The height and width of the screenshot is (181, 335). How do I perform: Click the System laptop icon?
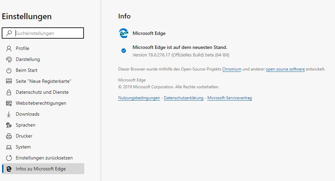9,147
